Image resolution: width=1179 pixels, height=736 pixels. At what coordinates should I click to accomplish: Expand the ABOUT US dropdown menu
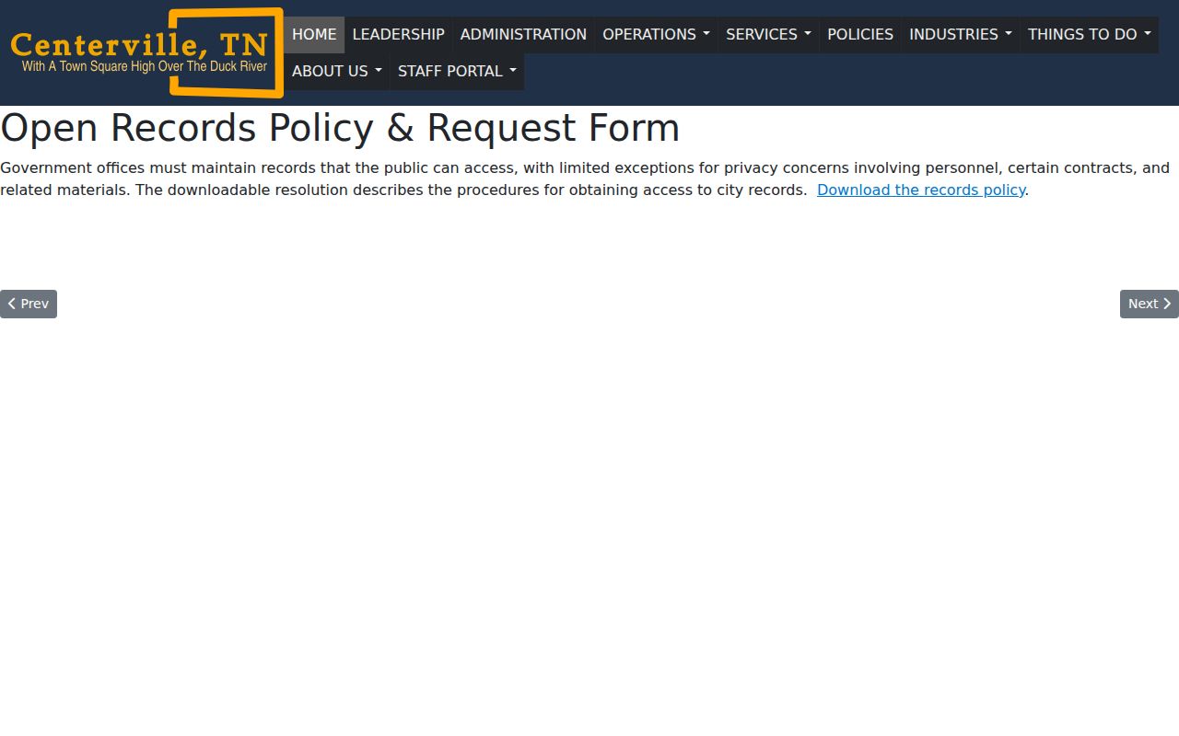pyautogui.click(x=337, y=71)
